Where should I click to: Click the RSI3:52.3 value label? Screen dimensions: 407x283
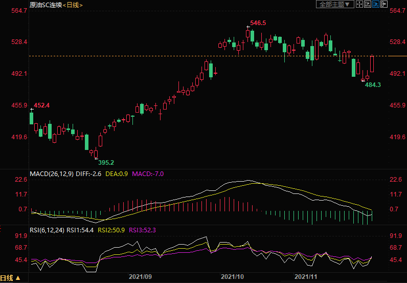(142, 230)
